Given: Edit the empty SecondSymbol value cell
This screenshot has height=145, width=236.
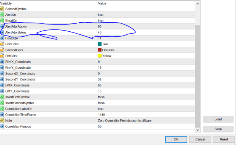Looking at the screenshot, I should [x=146, y=9].
